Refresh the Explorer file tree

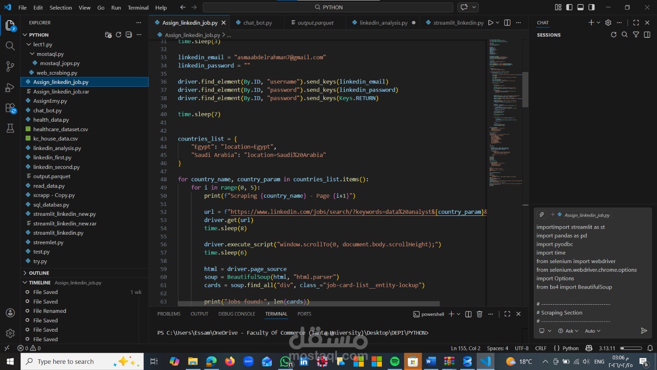[119, 35]
